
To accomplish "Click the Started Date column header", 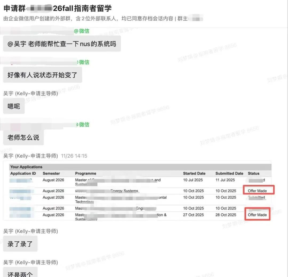I will click(x=194, y=173).
